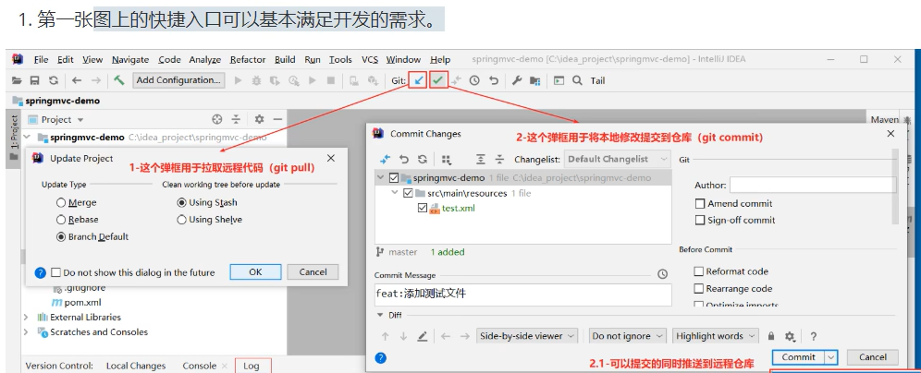The image size is (921, 373).
Task: Open the Highlight words dropdown
Action: pyautogui.click(x=716, y=336)
